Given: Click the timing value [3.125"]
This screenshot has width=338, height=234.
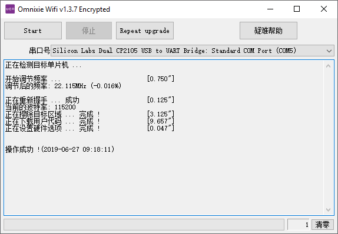Looking at the screenshot, I should 161,114.
